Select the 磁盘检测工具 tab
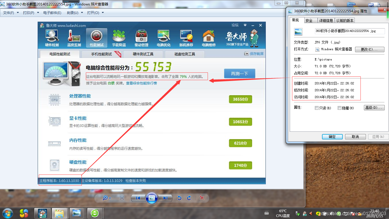389x219 pixels. 185,54
